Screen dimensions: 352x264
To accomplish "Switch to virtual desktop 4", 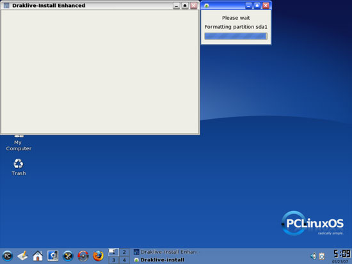I will tap(124, 260).
